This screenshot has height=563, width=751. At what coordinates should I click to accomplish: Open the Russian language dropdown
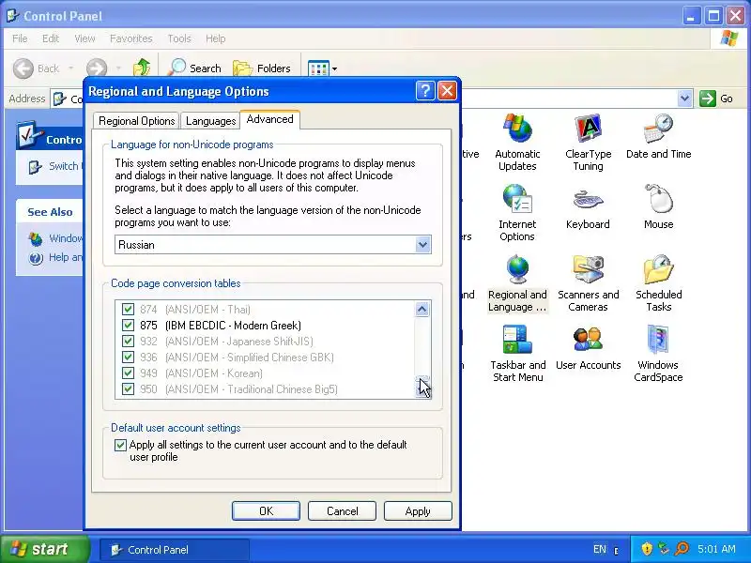point(421,245)
